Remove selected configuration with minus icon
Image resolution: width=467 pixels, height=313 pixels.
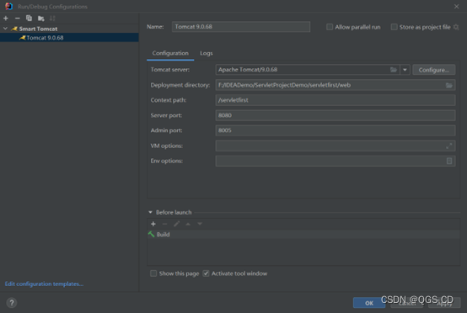pos(17,19)
